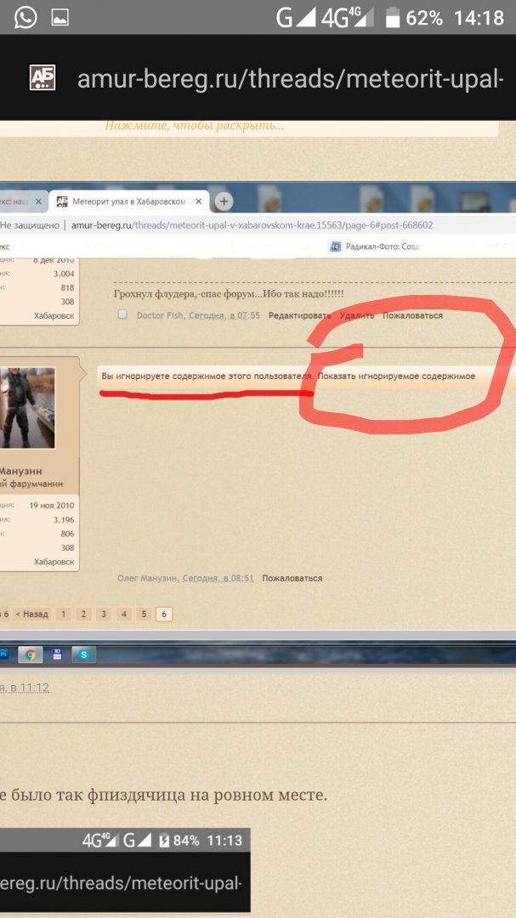
Task: Tap the mobile browser address bar URL
Action: (291, 79)
